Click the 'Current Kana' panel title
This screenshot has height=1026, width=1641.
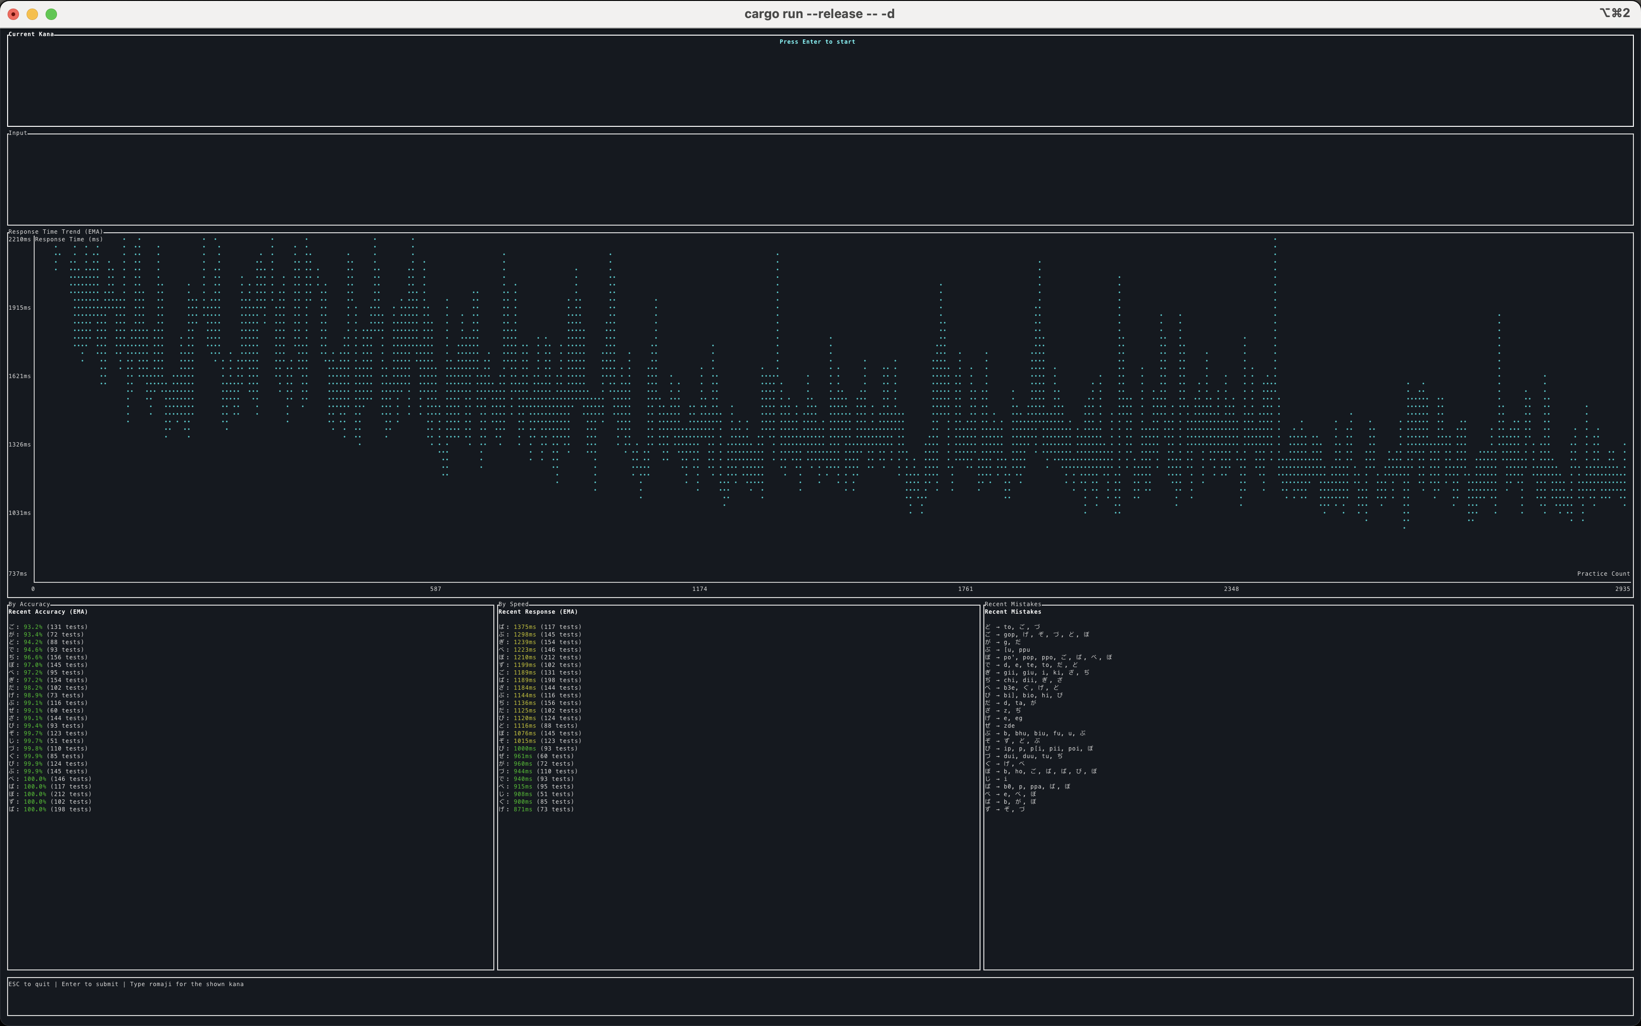(31, 34)
